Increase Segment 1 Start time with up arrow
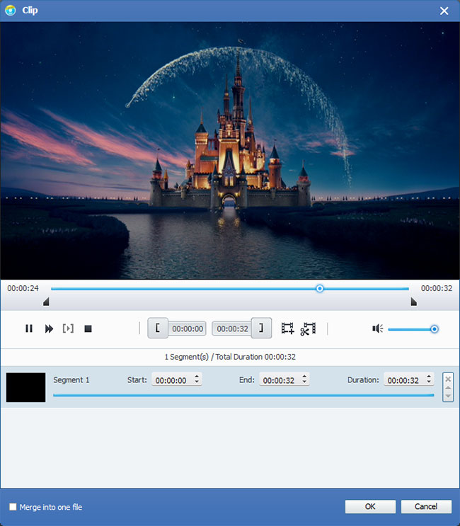The height and width of the screenshot is (526, 460). [197, 376]
